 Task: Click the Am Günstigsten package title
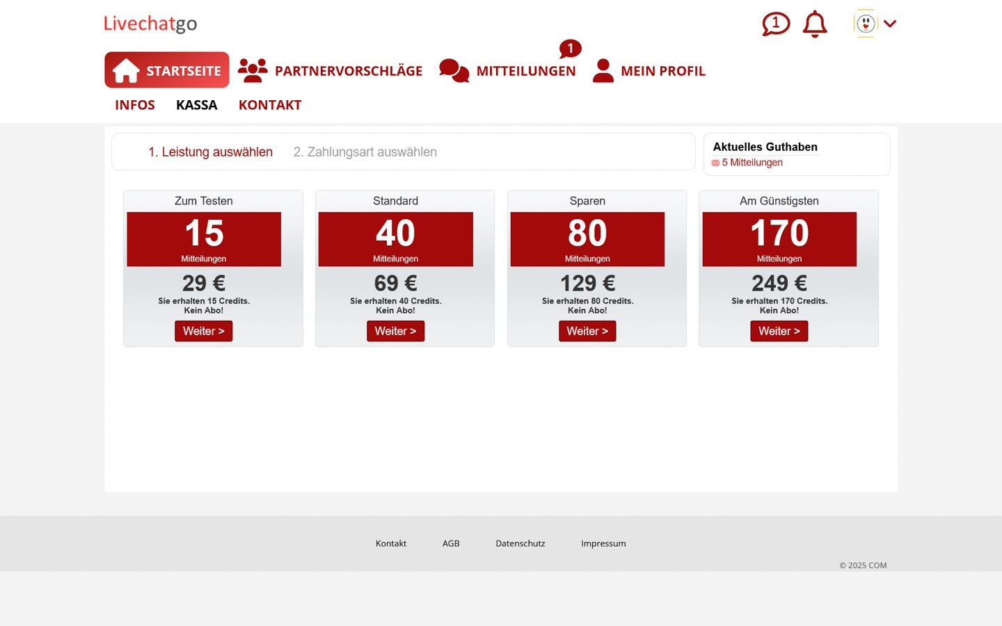(x=779, y=201)
